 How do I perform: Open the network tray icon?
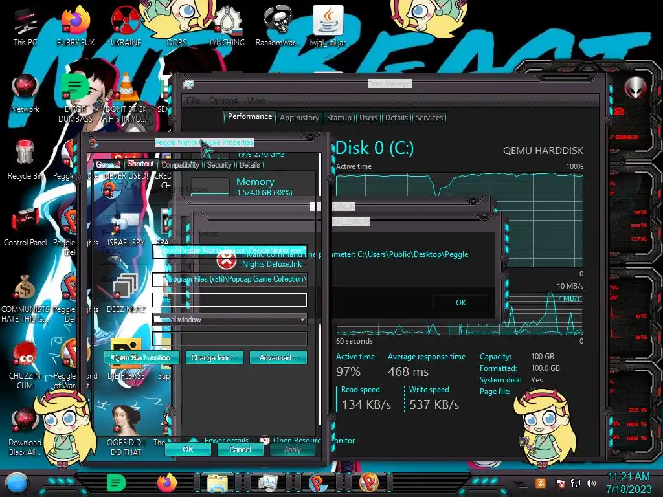click(575, 483)
